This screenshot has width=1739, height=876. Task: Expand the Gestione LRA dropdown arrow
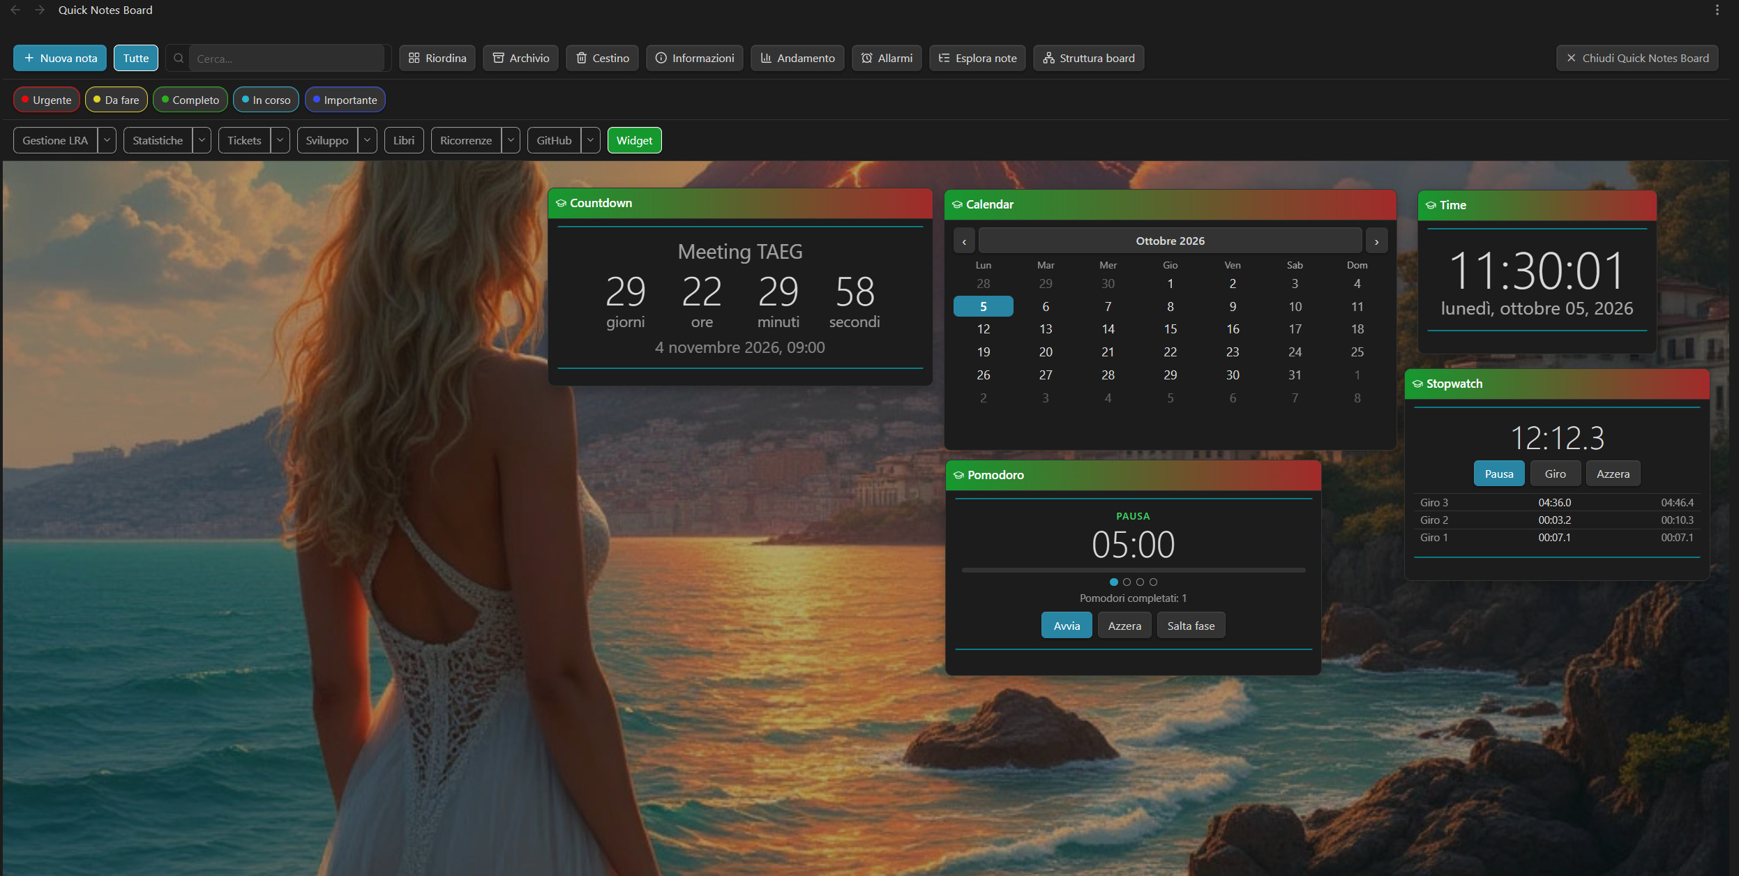[x=107, y=140]
